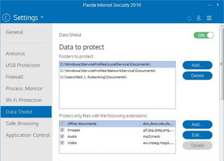
Task: Uncheck the Images extensions checkbox
Action: (x=62, y=130)
